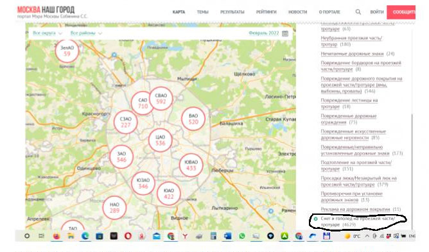Click the ЦАО 536 map cluster
Image resolution: width=429 pixels, height=252 pixels.
(x=161, y=140)
